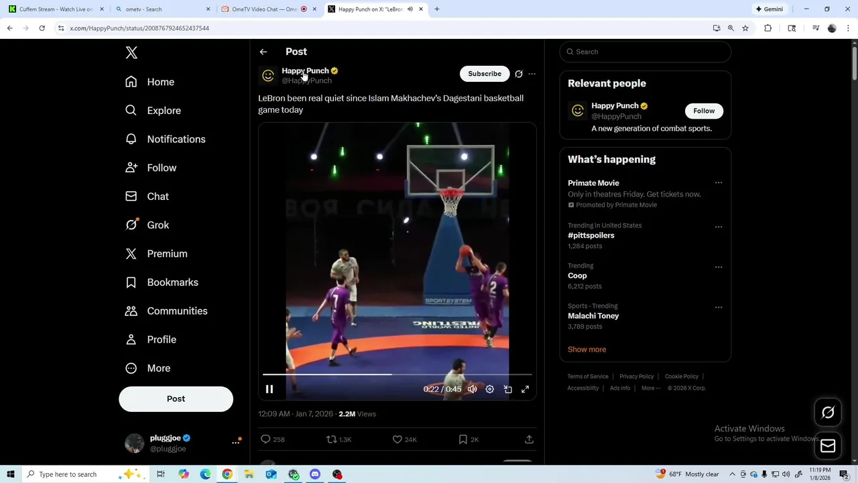Open options for #pittspoilers trend
Screen dimensions: 858x483
click(719, 227)
